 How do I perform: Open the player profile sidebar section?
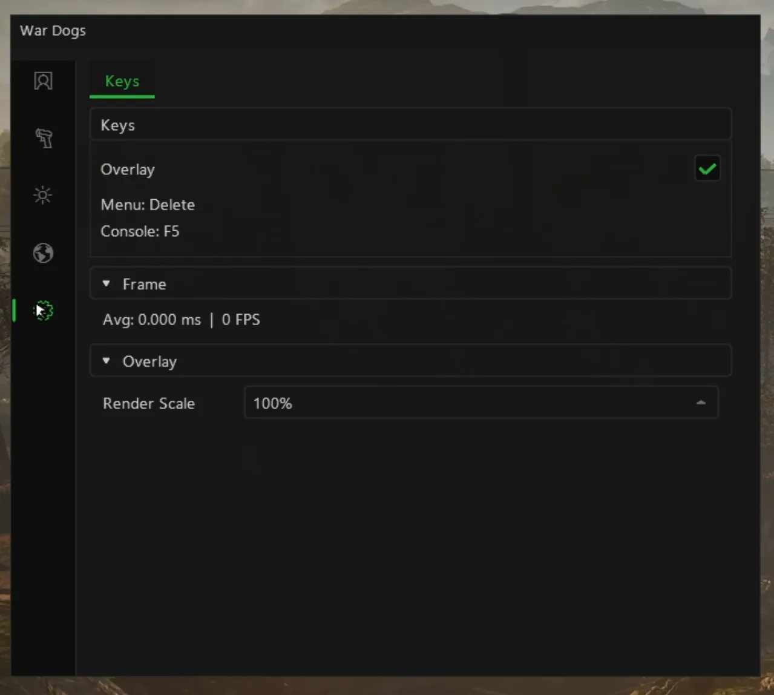coord(43,81)
